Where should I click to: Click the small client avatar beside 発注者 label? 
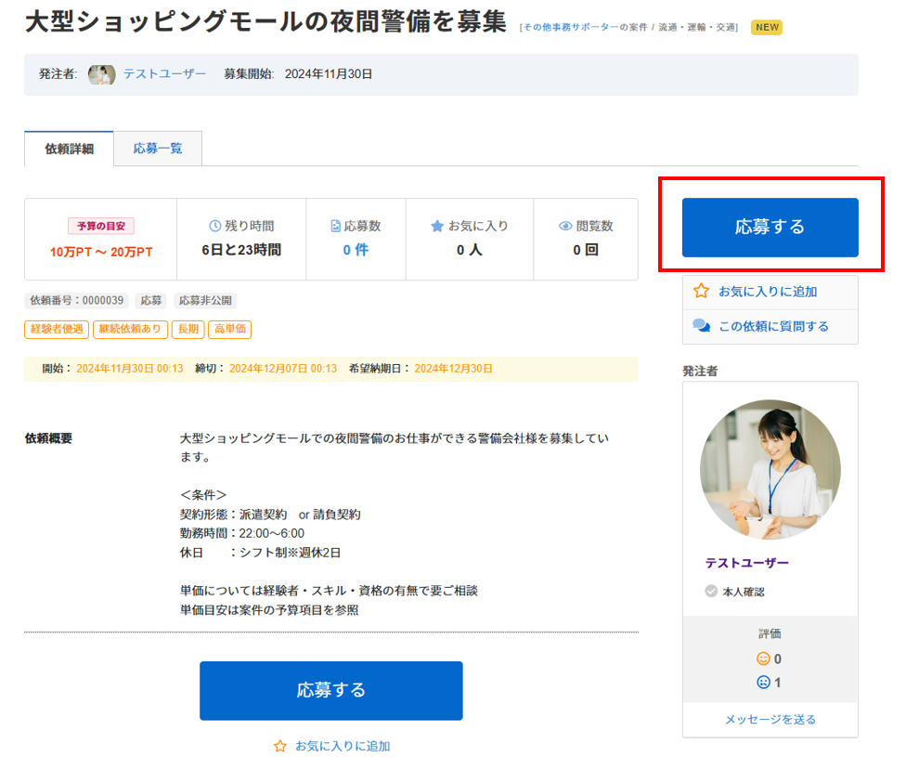[x=101, y=74]
